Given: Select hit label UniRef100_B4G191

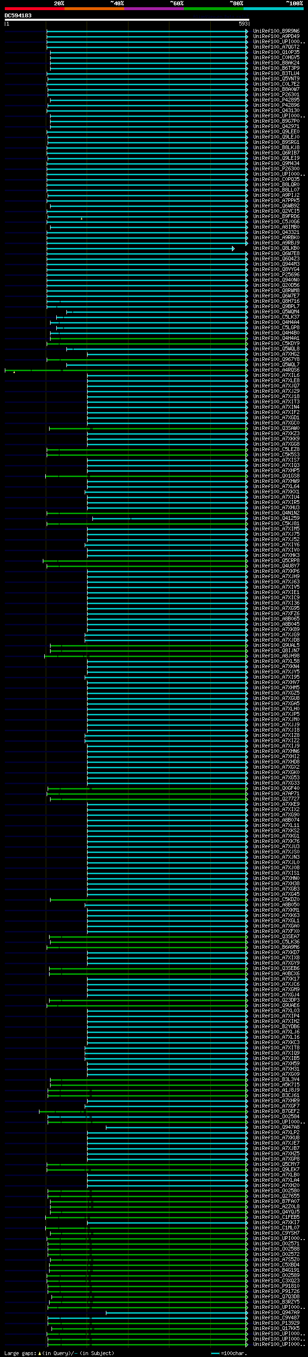Looking at the screenshot, I should 276,1269.
